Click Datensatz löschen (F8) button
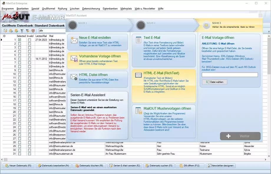Screen dimensions: 271x174 point(89,166)
